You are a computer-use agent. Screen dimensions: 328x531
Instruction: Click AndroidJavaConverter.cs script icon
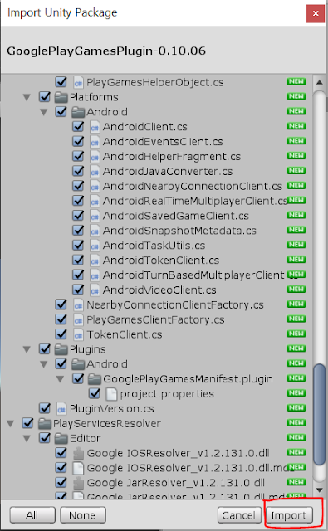95,172
